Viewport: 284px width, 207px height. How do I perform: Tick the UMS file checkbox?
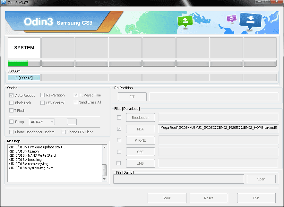[119, 163]
